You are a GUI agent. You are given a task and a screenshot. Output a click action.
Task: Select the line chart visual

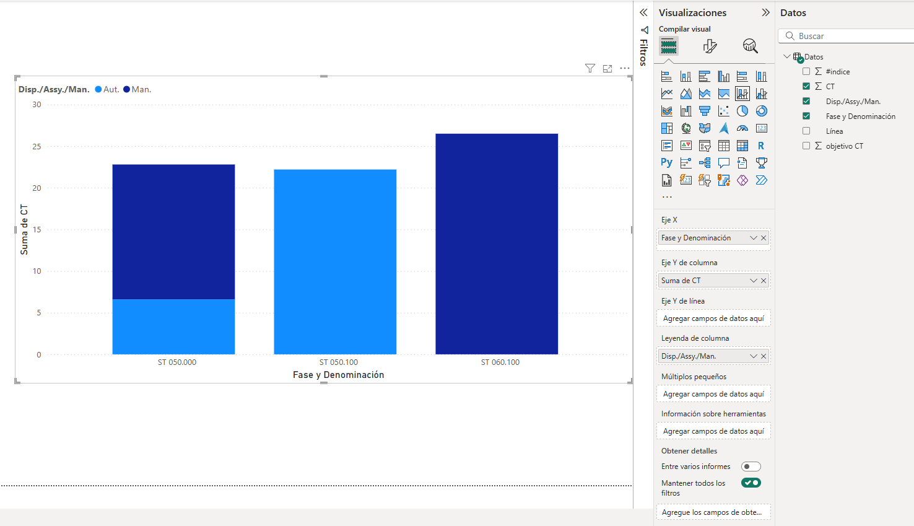pos(667,94)
